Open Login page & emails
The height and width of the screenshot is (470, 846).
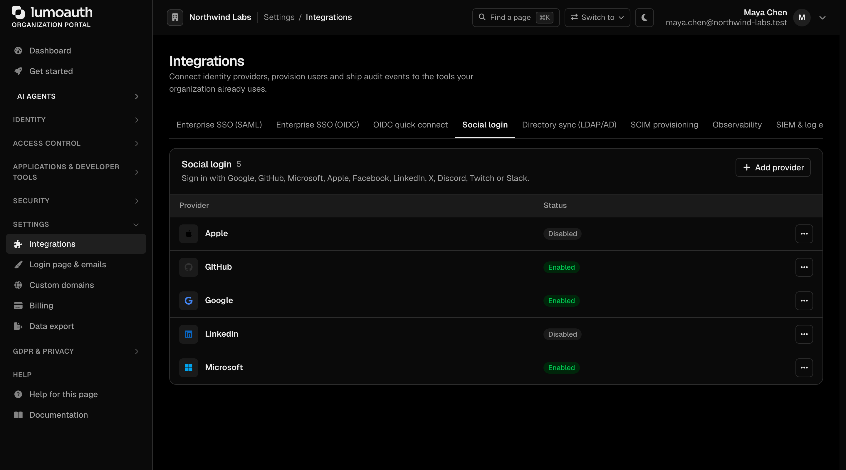coord(76,264)
